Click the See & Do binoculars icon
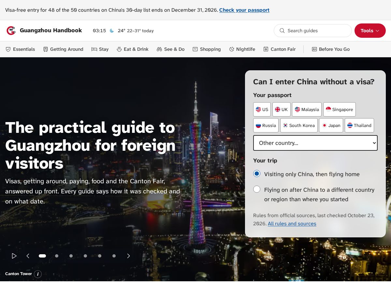The image size is (391, 293). (159, 49)
